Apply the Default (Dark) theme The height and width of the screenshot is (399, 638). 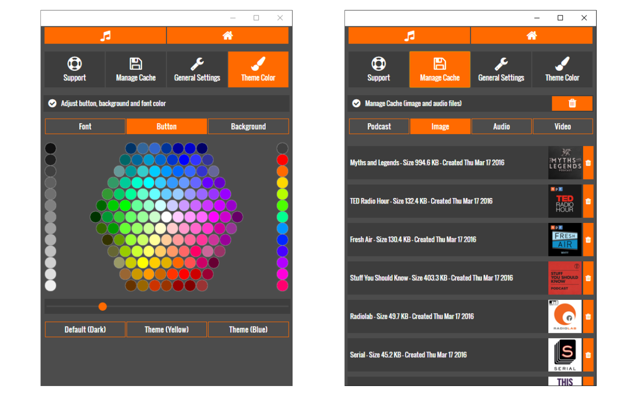(85, 329)
